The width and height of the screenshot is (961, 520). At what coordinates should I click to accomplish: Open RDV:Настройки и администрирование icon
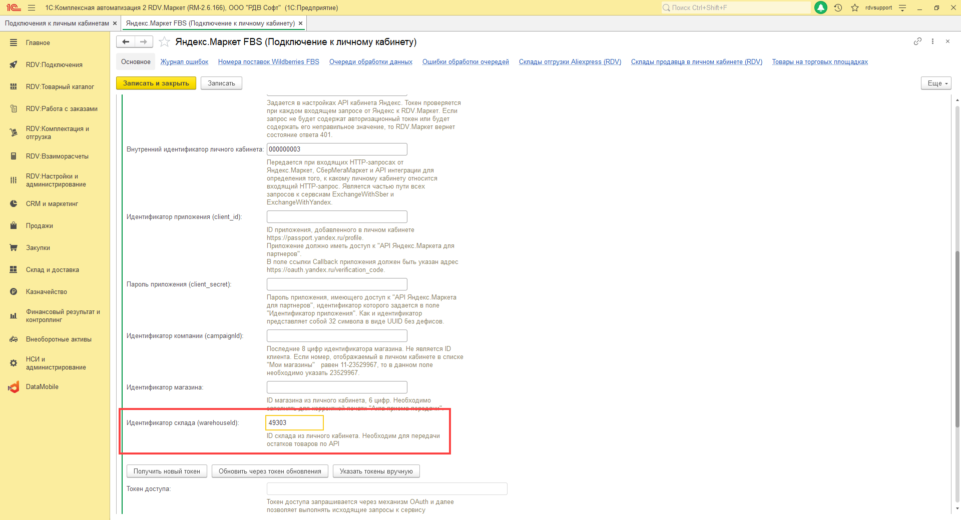[14, 180]
